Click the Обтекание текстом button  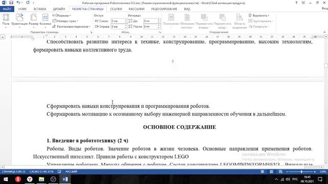coord(187,21)
